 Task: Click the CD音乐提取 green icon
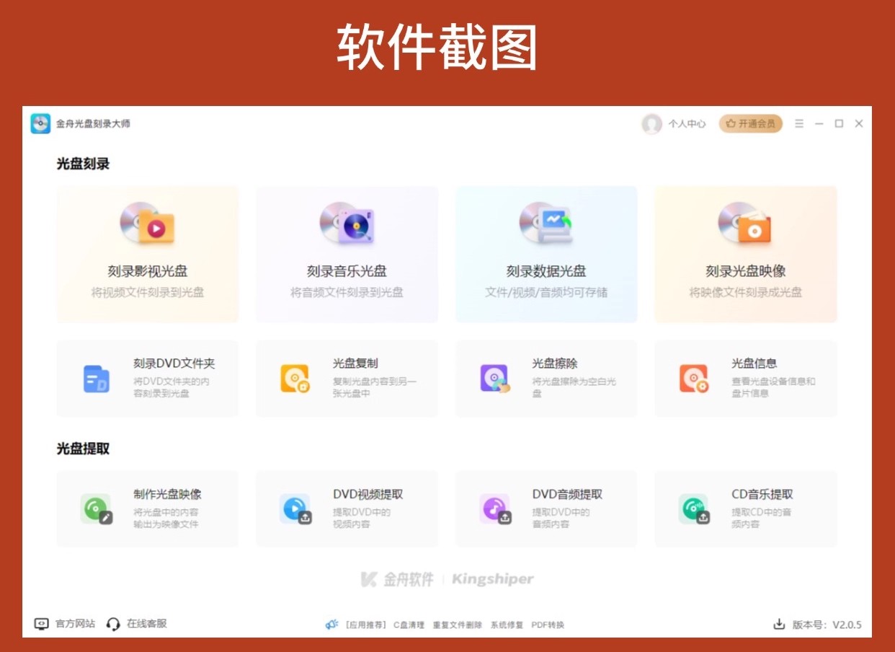click(695, 509)
